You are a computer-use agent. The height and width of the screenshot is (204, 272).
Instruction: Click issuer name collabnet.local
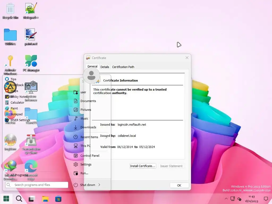pyautogui.click(x=127, y=136)
